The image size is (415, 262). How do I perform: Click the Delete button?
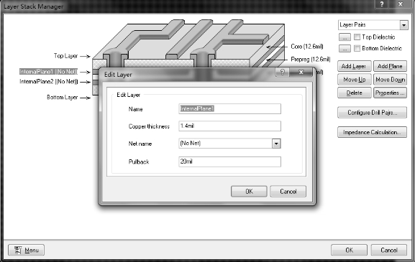click(354, 93)
